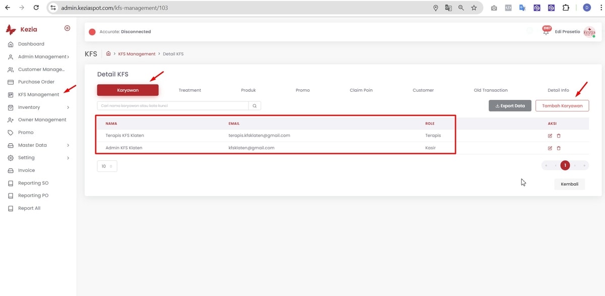Click the home icon in breadcrumb
This screenshot has height=296, width=605.
tap(108, 54)
